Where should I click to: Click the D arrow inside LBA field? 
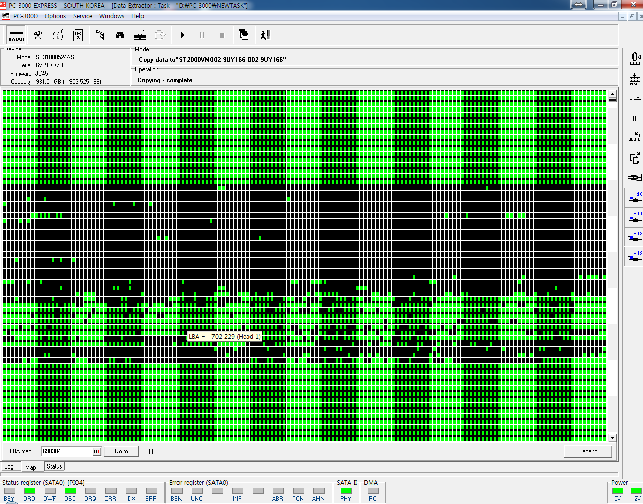[97, 451]
